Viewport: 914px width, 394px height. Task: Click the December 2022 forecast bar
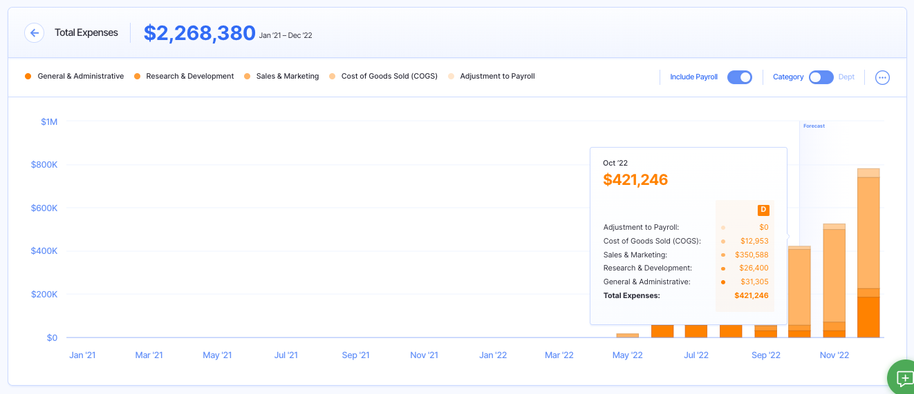868,255
